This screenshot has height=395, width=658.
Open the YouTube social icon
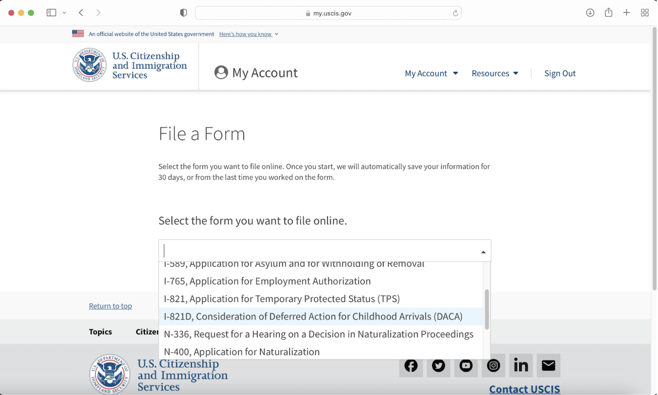[466, 366]
